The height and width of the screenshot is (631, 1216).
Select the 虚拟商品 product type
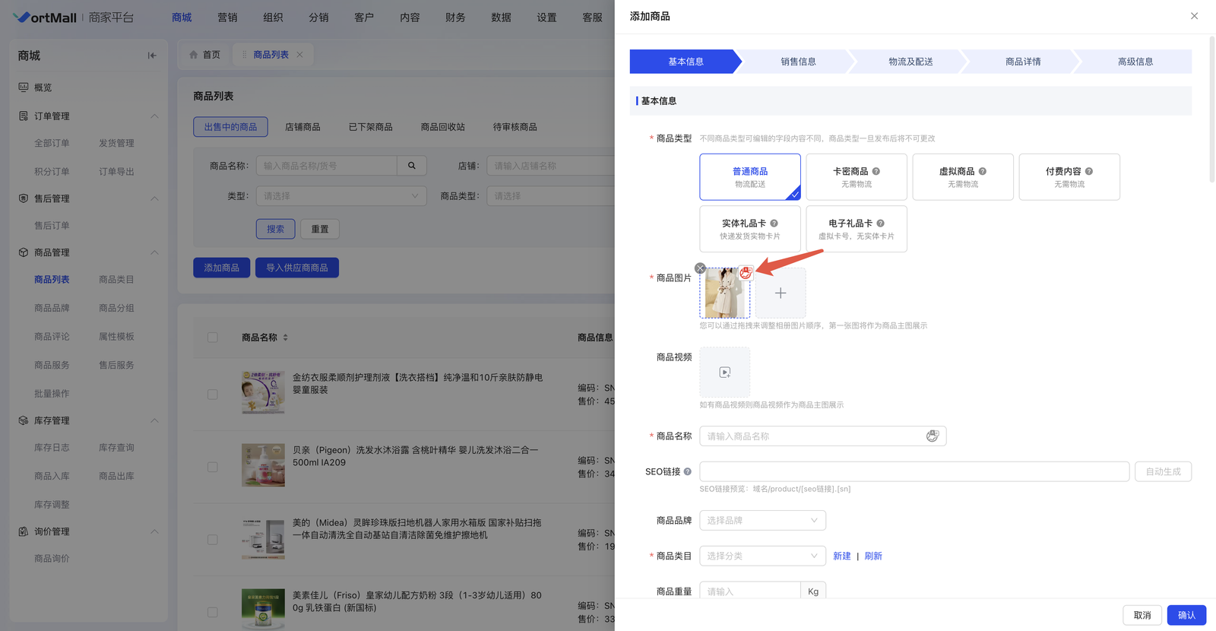point(962,177)
